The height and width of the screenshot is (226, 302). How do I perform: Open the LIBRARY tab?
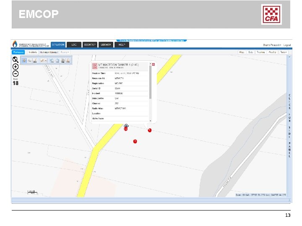(x=106, y=45)
